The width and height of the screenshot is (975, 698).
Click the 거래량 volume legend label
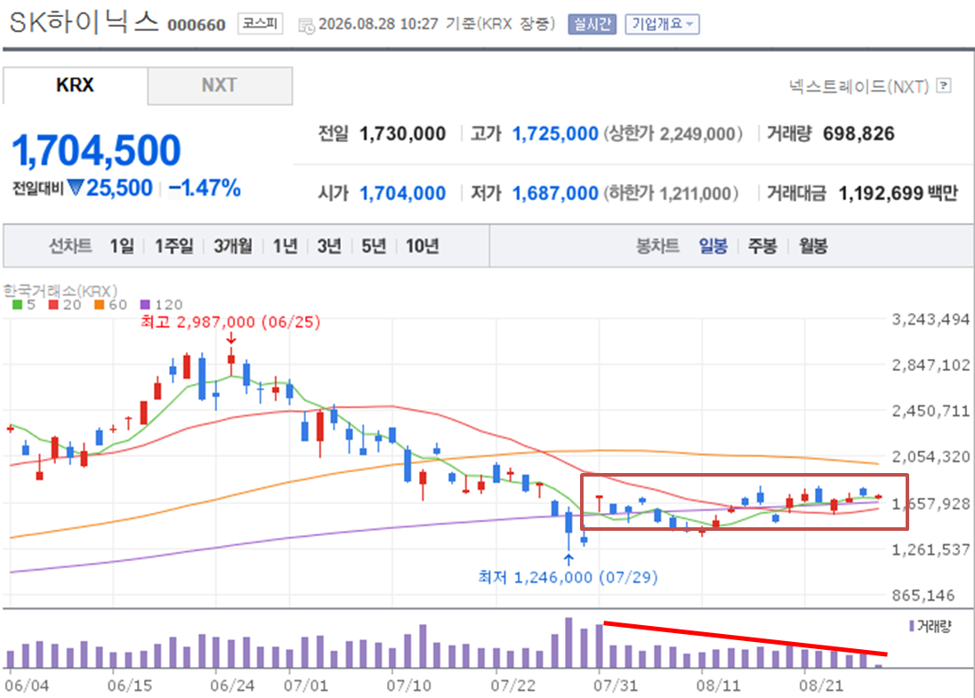935,626
